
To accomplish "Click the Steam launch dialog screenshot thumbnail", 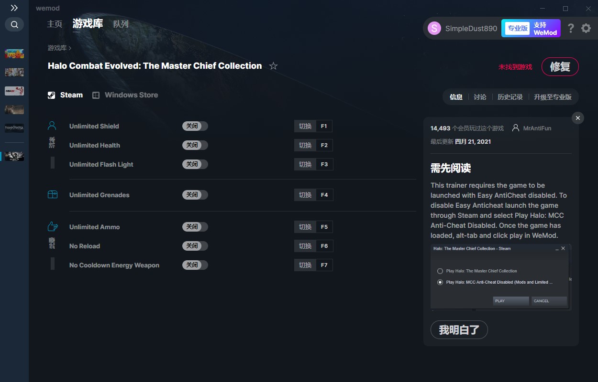I will [x=501, y=277].
